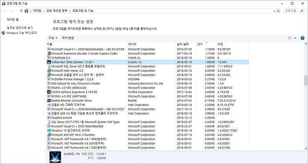Click the large Vulkan logo in the details pane
Image resolution: width=308 pixels, height=164 pixels.
(x=55, y=157)
